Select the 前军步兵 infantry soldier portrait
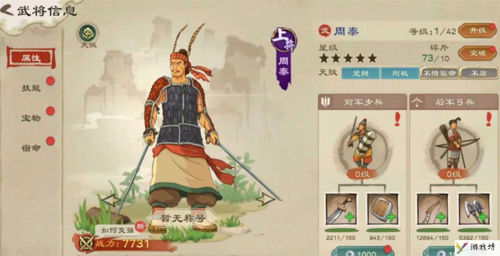This screenshot has height=256, width=500. coord(362,145)
